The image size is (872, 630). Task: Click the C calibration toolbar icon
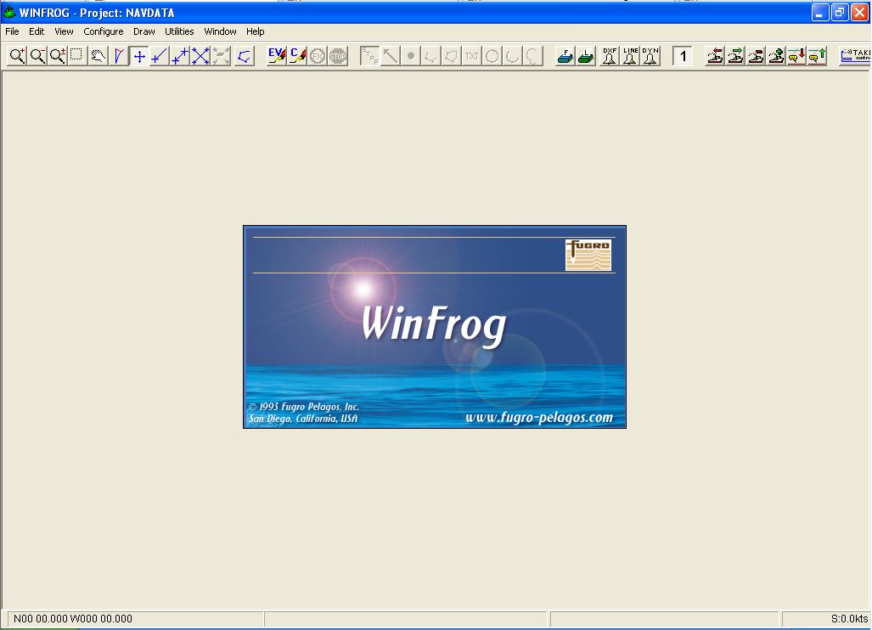coord(295,55)
